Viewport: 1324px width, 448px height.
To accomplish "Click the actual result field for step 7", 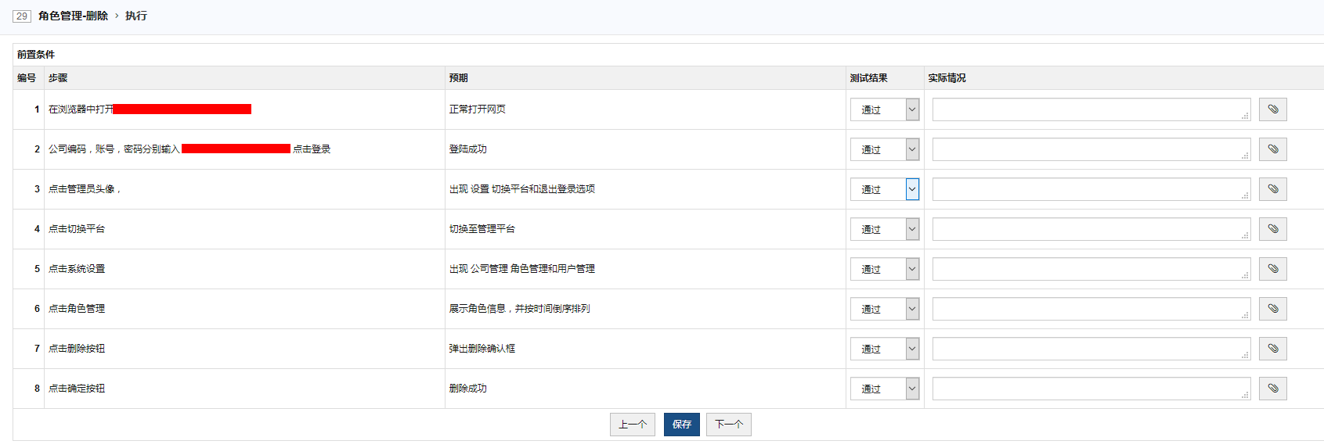I will coord(1090,349).
